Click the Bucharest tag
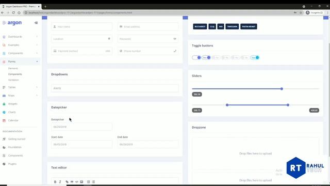This screenshot has height=186, width=330. [200, 26]
